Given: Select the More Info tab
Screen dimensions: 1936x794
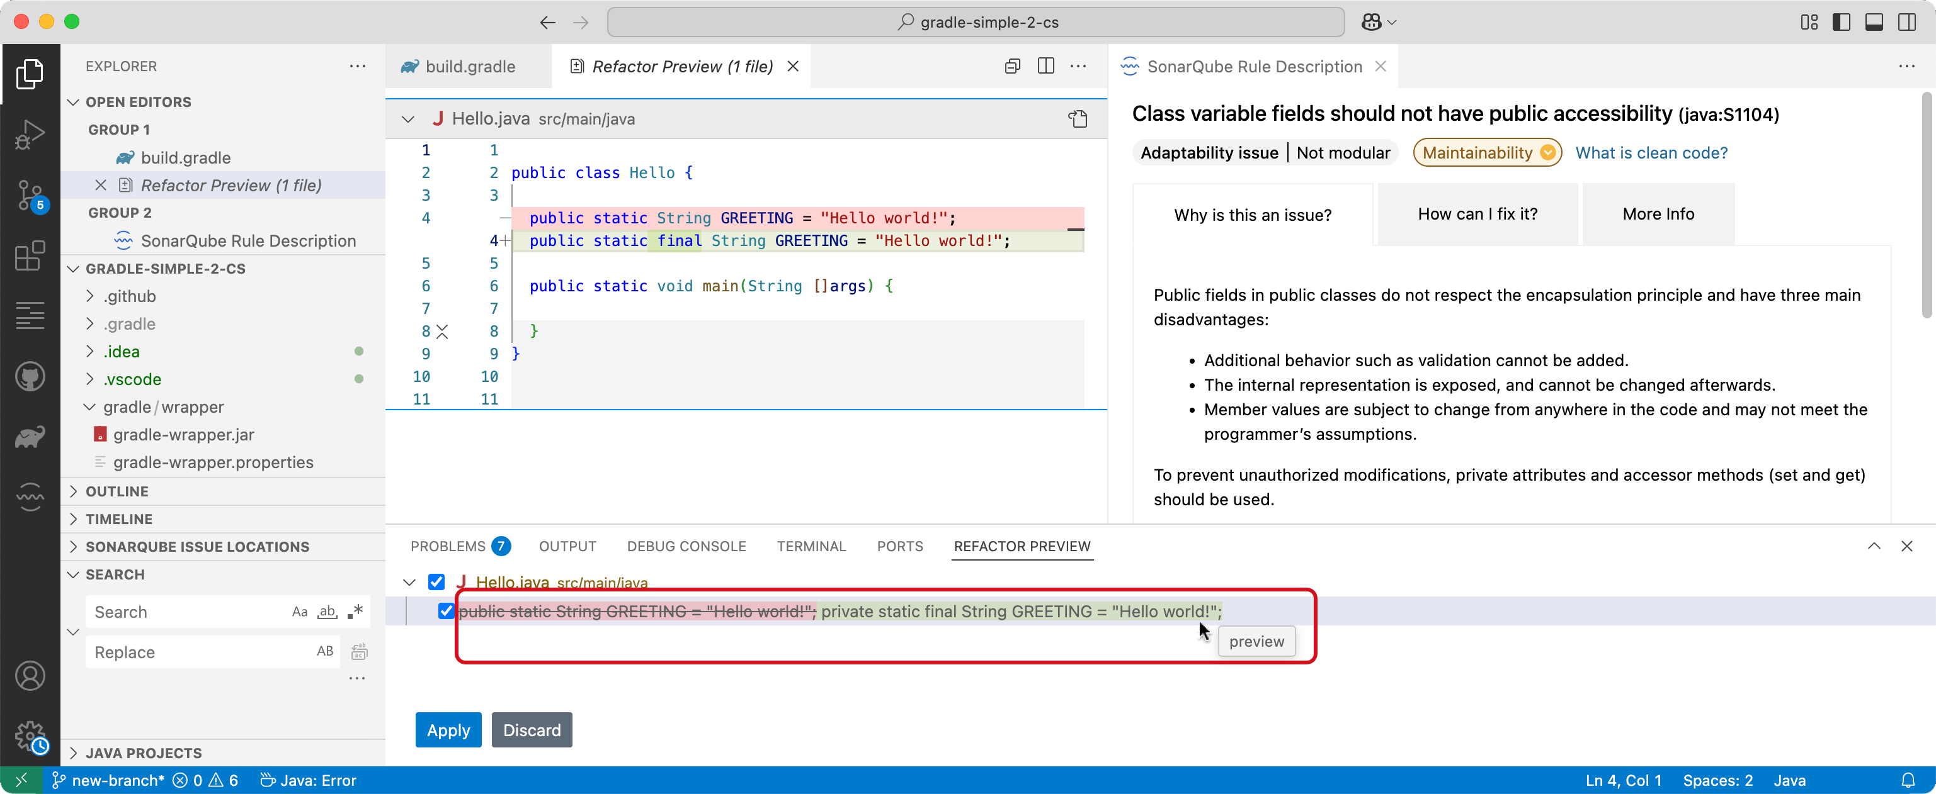Looking at the screenshot, I should point(1658,214).
